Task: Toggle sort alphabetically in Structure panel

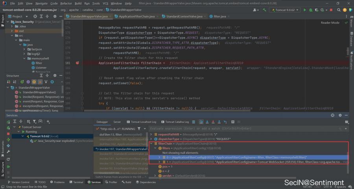Action: tap(15, 82)
